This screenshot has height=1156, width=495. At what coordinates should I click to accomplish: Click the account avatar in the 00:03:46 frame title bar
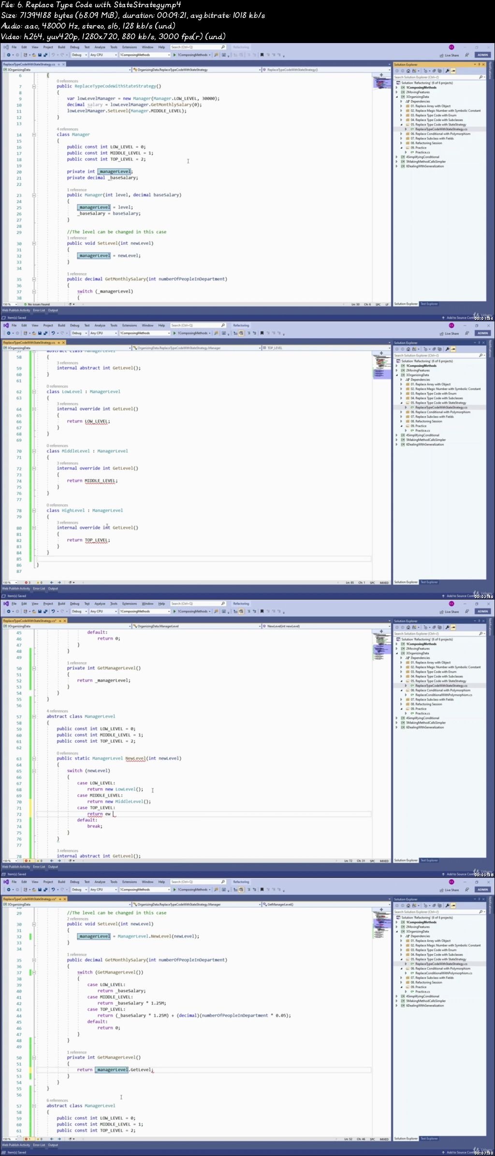[x=451, y=326]
